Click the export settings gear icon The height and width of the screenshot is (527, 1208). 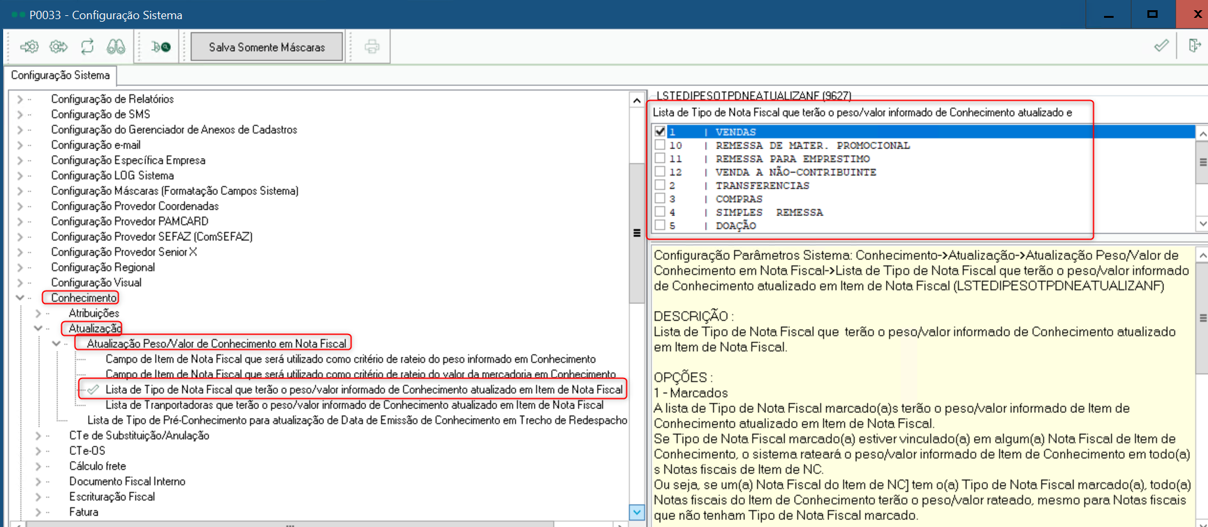pyautogui.click(x=59, y=47)
